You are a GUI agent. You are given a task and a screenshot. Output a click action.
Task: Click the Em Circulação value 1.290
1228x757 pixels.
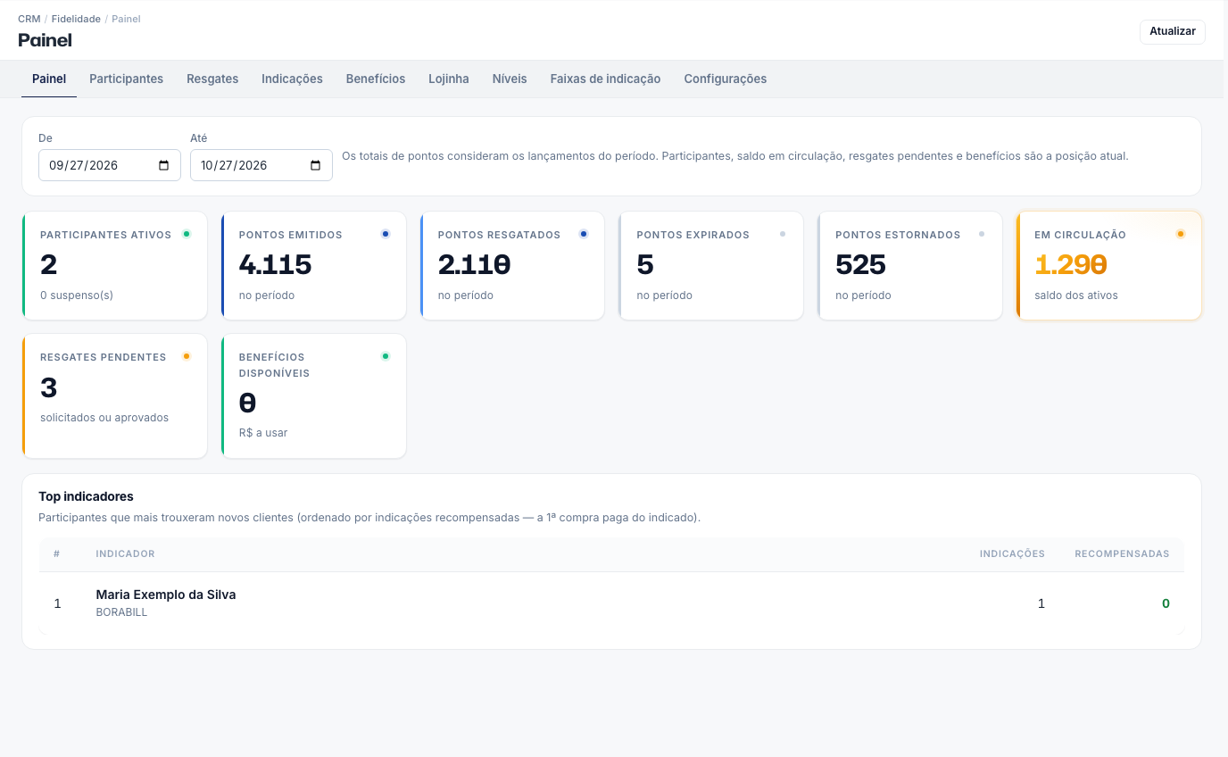(x=1071, y=265)
